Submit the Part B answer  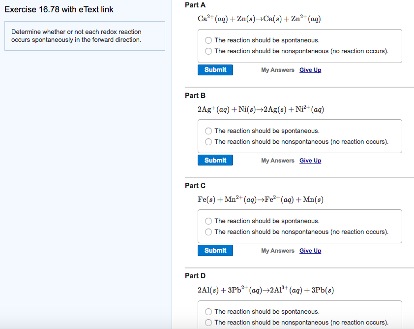click(215, 160)
